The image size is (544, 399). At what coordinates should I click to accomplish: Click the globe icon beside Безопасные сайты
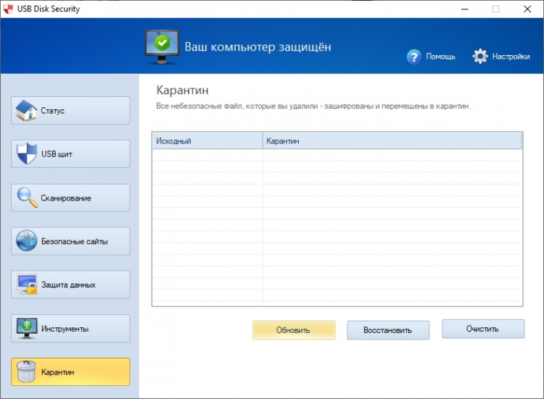26,240
